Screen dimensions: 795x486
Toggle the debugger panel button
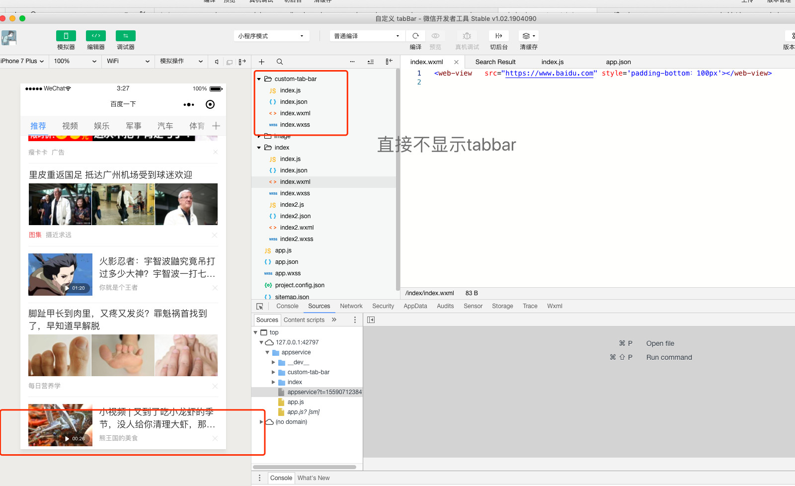(x=126, y=36)
